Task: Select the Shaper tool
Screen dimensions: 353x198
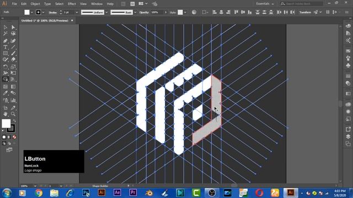Action: 5,59
